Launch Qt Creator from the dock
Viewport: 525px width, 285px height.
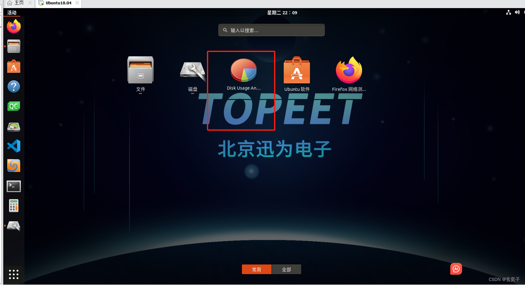coord(14,106)
